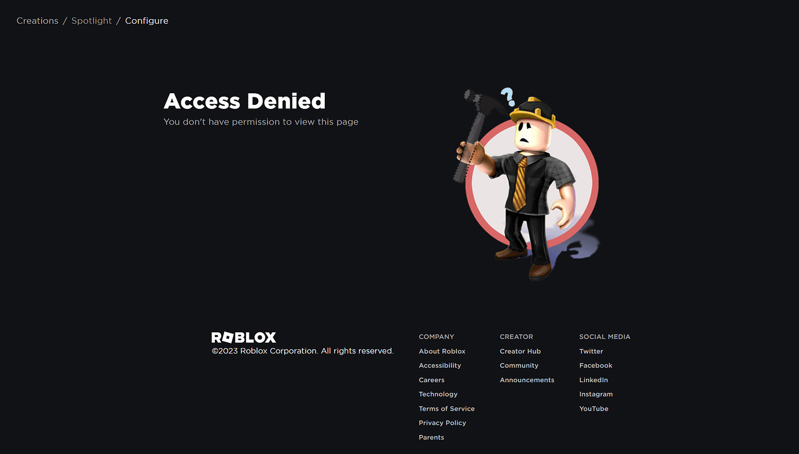Open the YouTube social link
This screenshot has width=799, height=454.
(x=593, y=409)
